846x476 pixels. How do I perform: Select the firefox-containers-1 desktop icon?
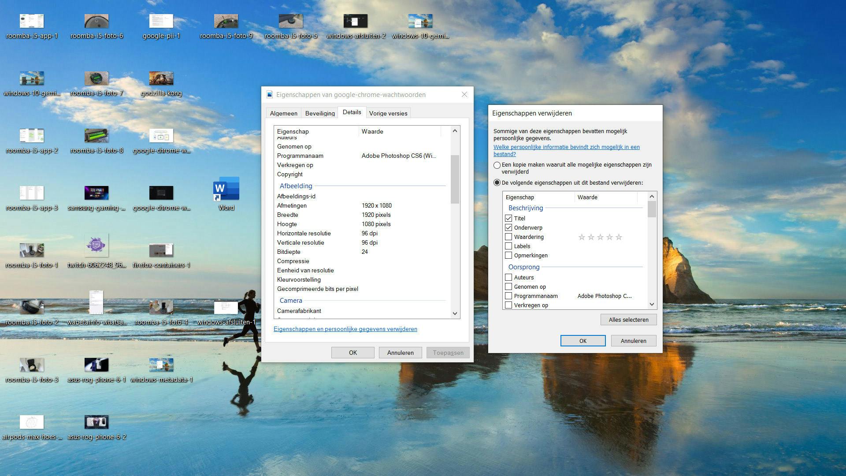[161, 250]
